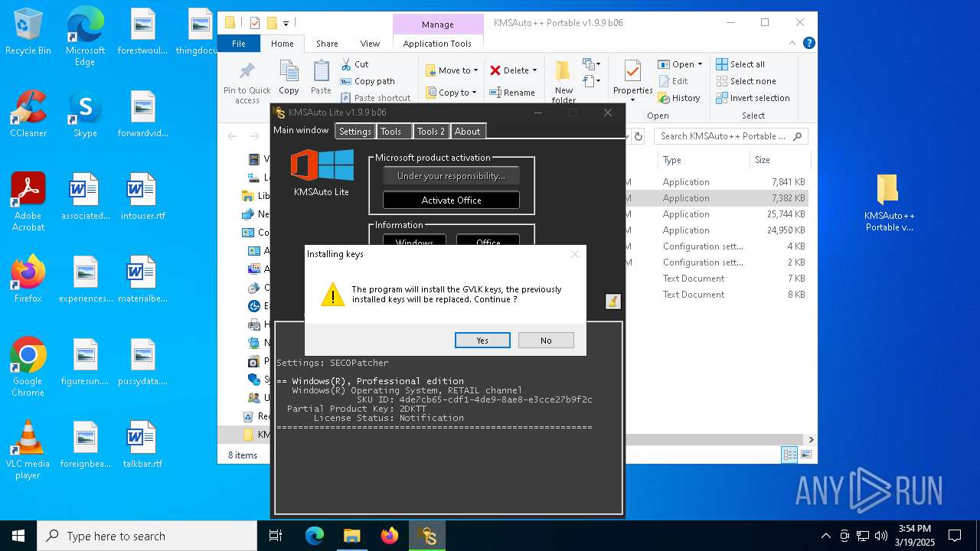Screen dimensions: 980x551
Task: Click taskbar search box
Action: point(147,536)
